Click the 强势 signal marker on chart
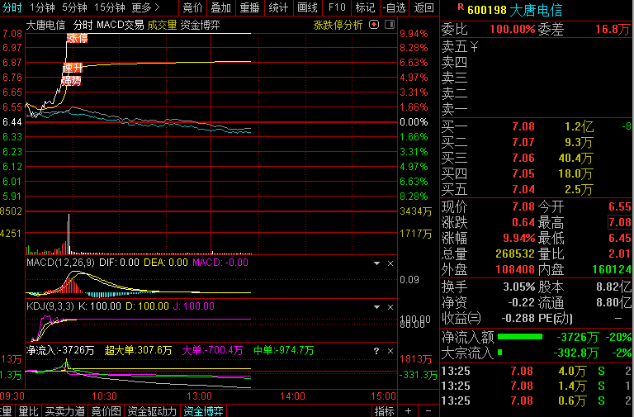634x417 pixels. pos(71,81)
